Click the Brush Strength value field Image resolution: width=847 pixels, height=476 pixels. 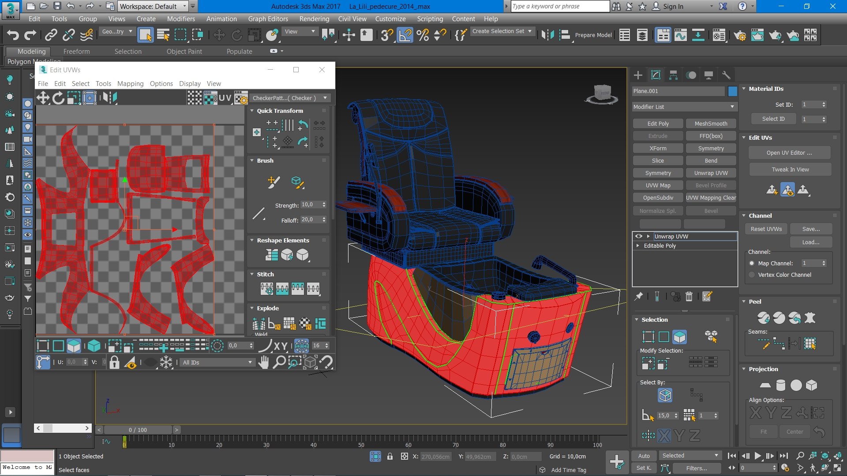311,205
